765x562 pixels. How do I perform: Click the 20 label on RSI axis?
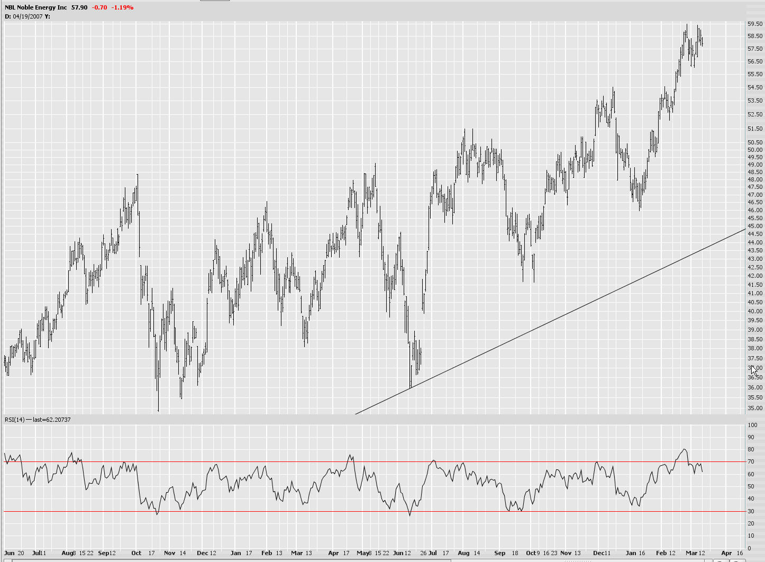pyautogui.click(x=750, y=523)
